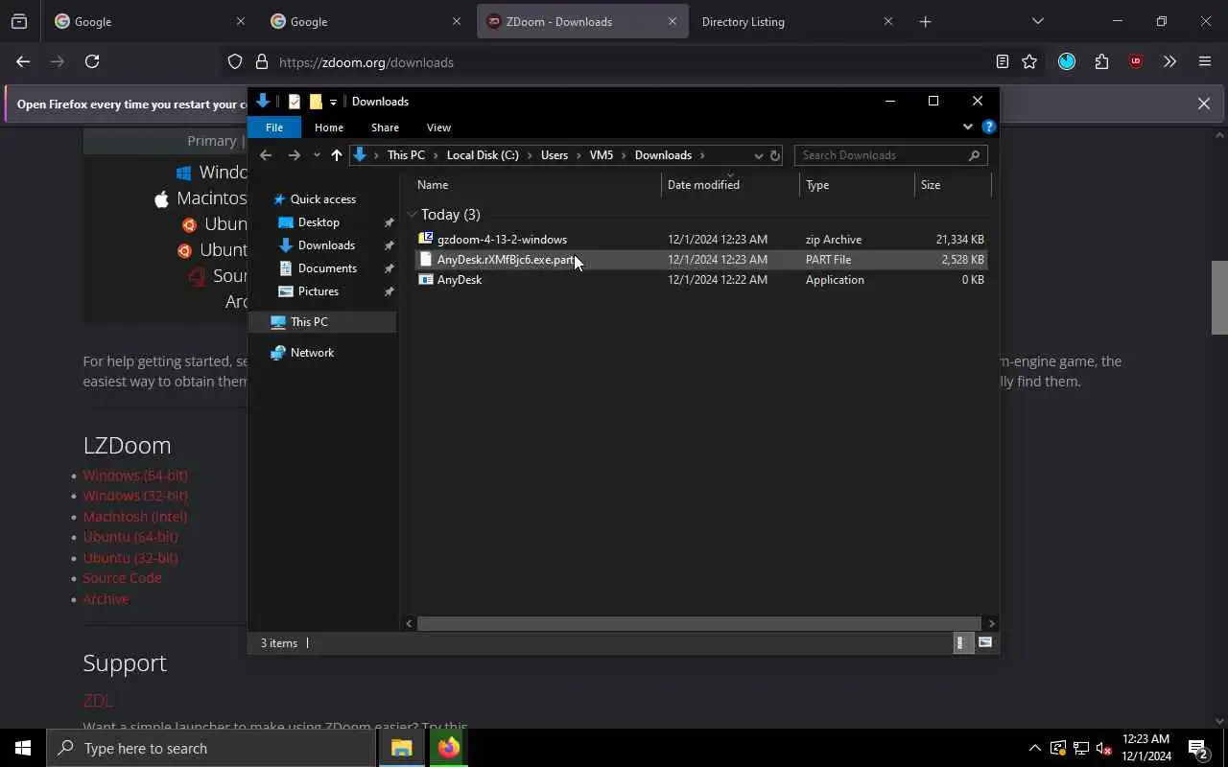Click 'Local Disk (C:)' in the address breadcrumb
Viewport: 1228px width, 767px height.
click(x=483, y=155)
